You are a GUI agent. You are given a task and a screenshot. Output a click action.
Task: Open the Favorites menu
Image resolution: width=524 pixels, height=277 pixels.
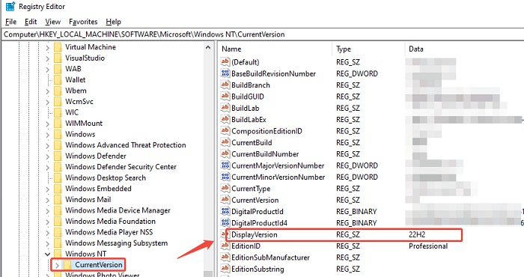point(83,22)
